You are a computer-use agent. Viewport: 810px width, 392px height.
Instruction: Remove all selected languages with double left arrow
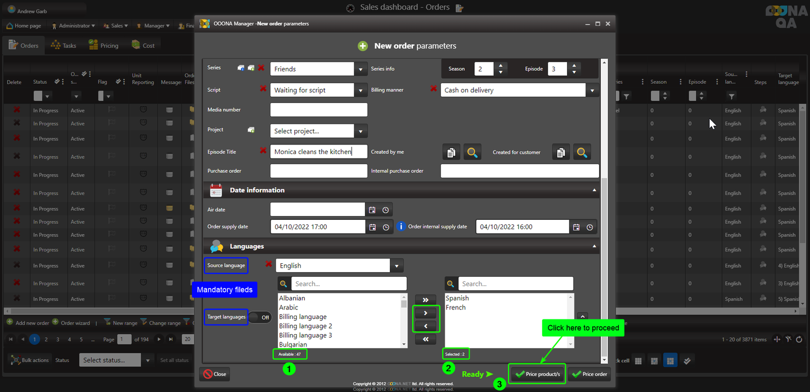[x=425, y=339]
